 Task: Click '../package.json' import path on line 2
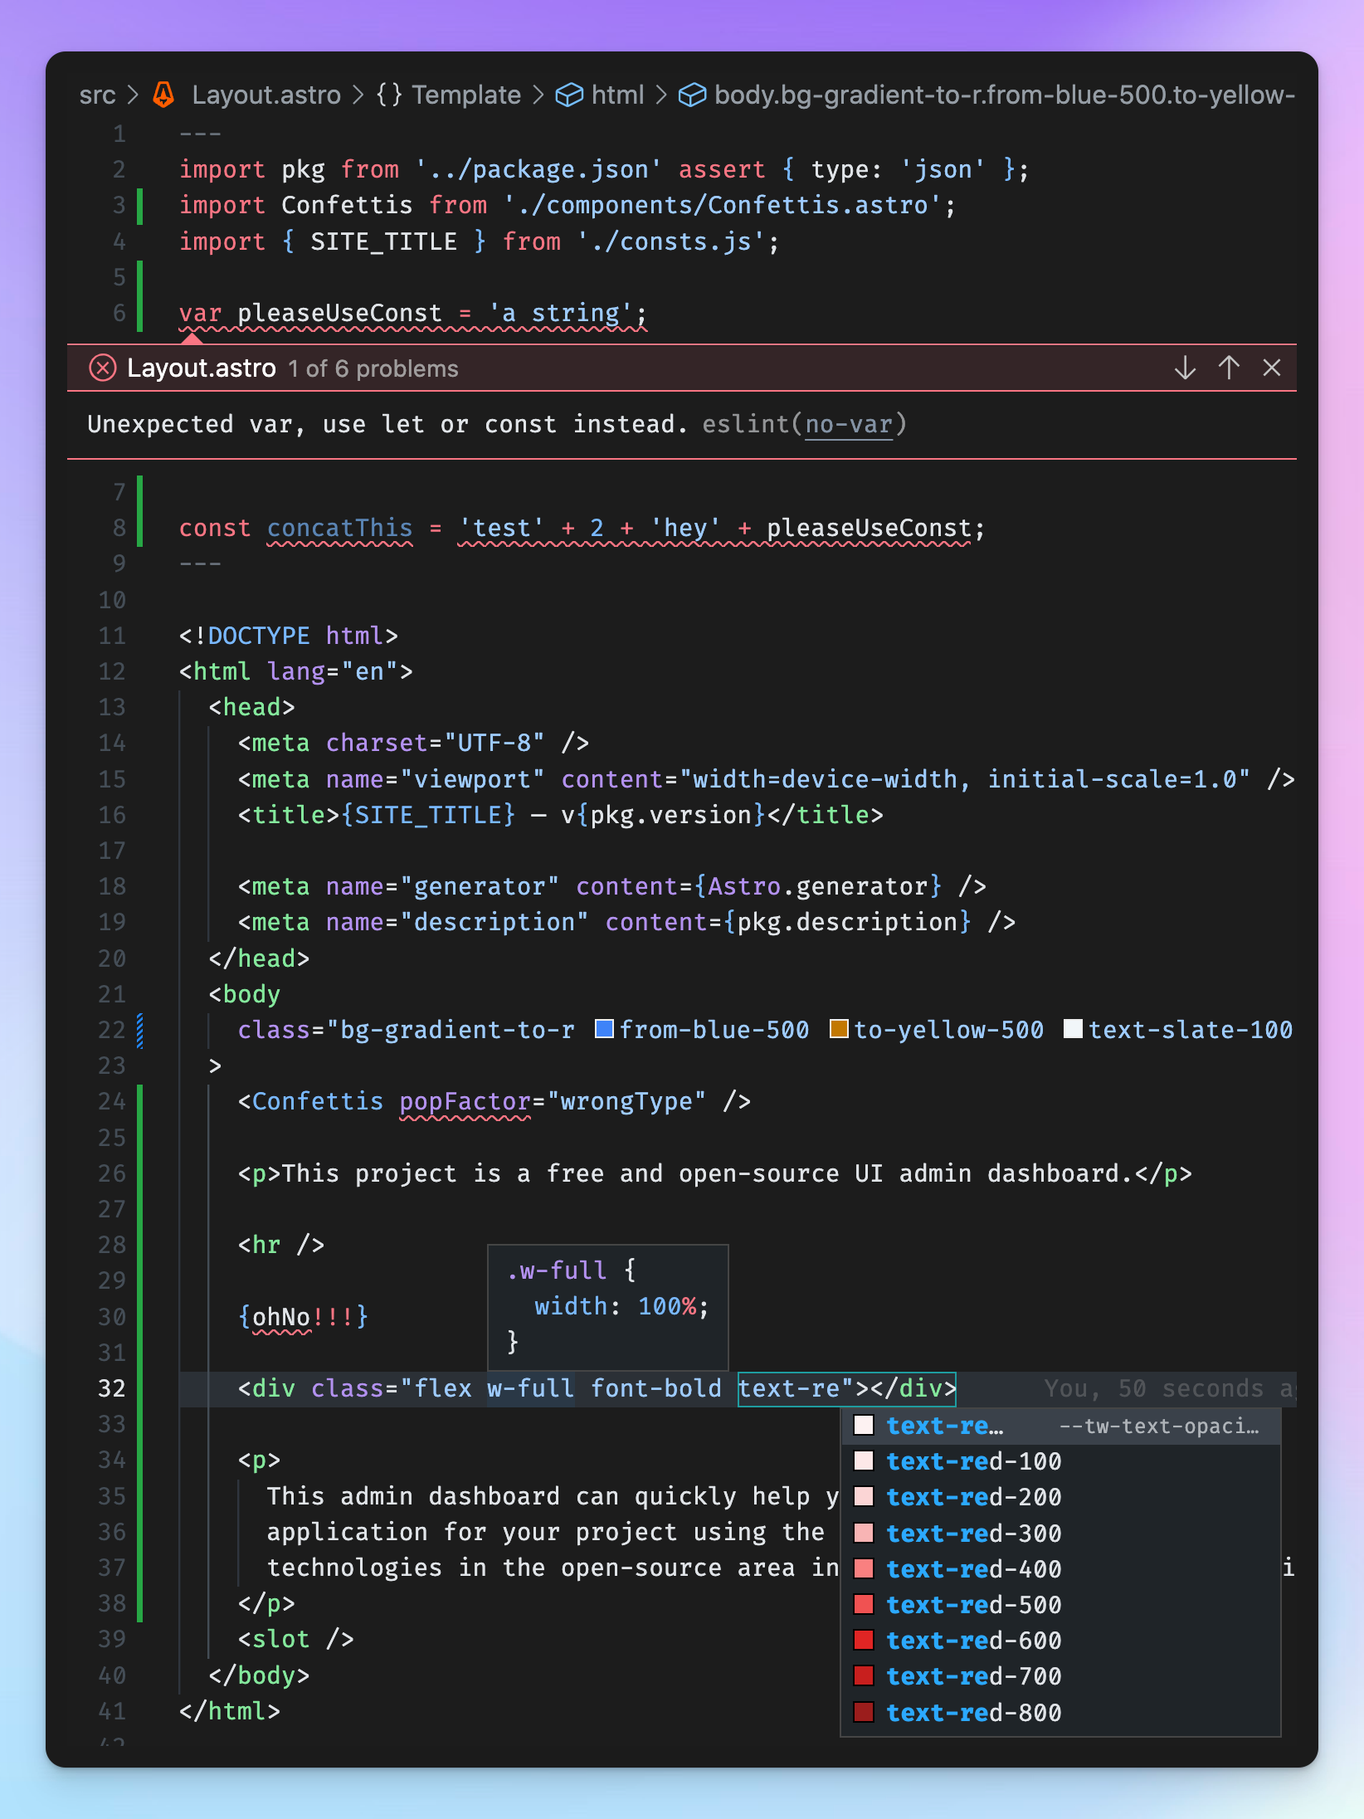pos(538,169)
